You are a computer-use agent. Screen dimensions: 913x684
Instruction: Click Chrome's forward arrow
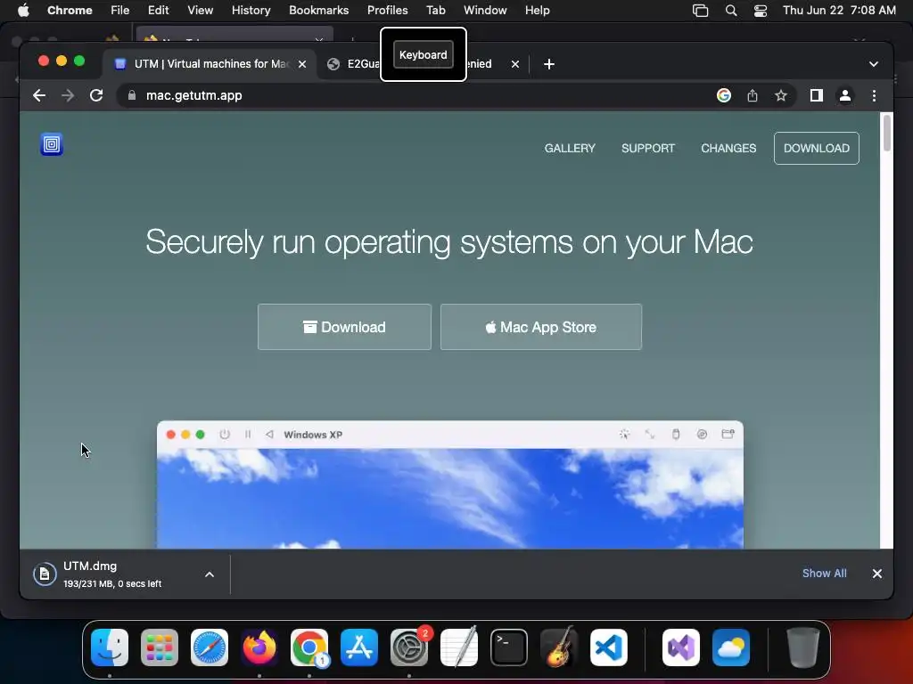coord(68,95)
